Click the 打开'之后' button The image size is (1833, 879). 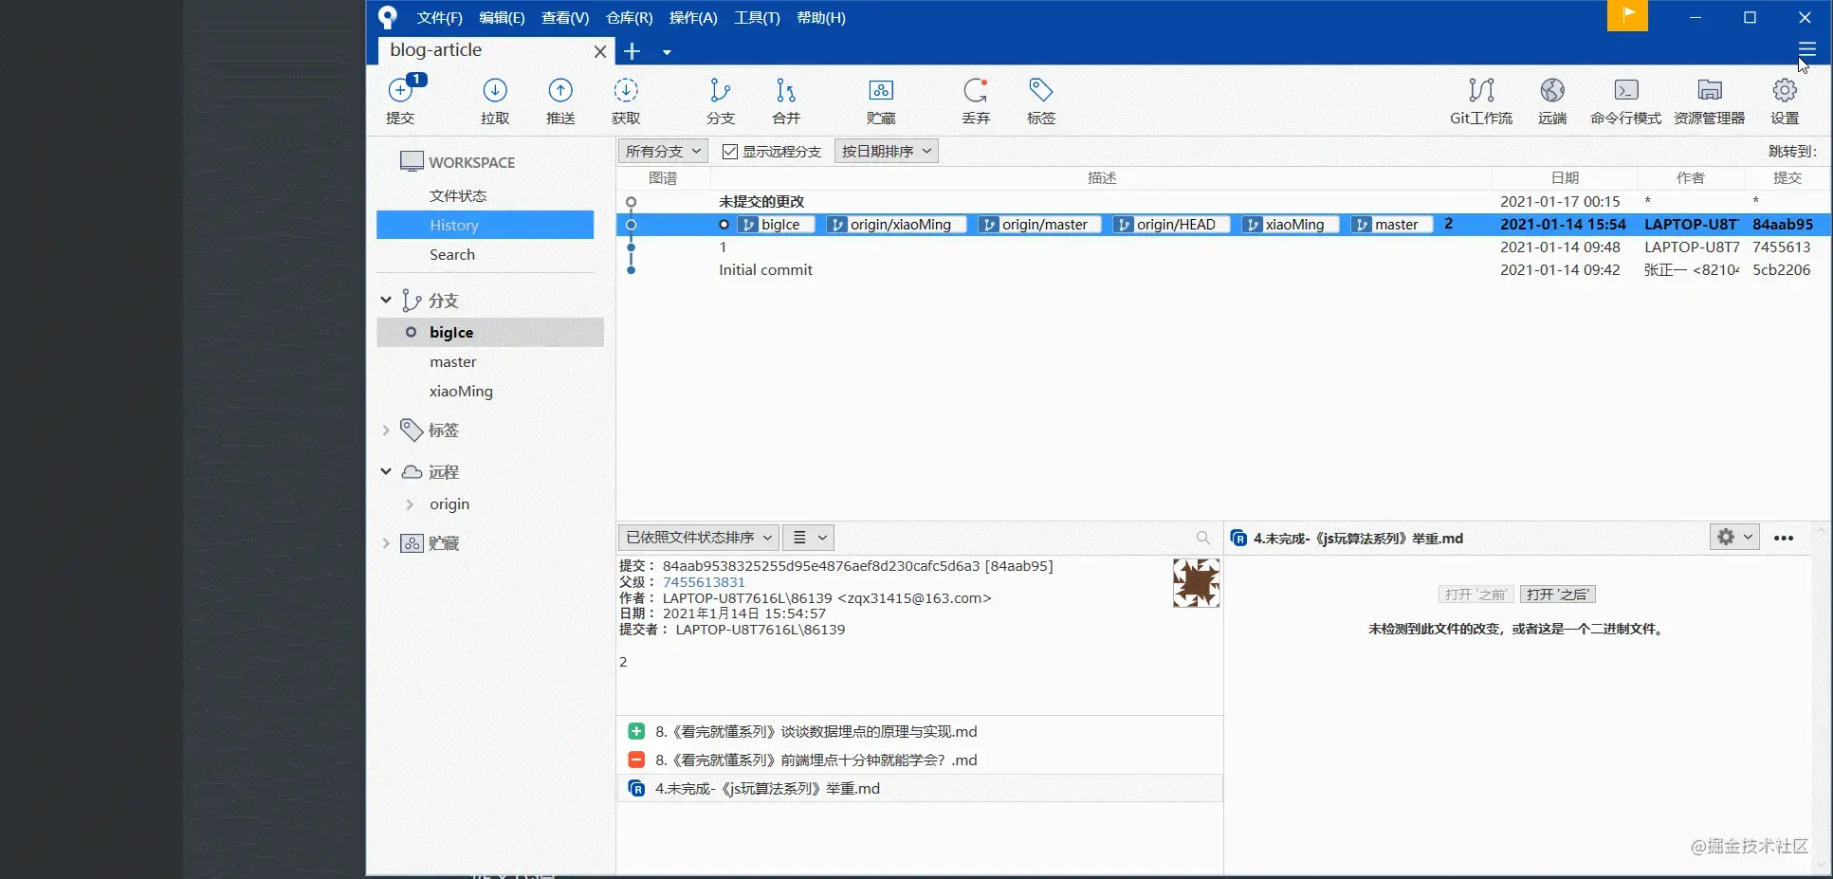(x=1557, y=595)
